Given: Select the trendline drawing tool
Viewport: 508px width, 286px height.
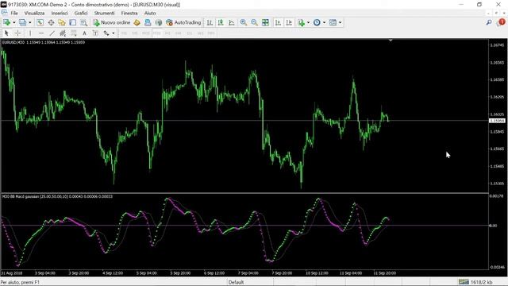Looking at the screenshot, I should point(52,33).
